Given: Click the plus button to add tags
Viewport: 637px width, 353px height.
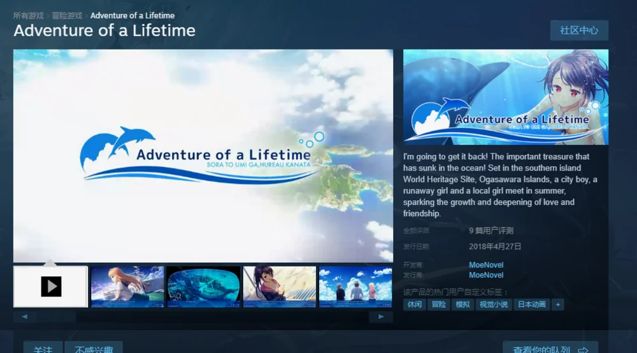Looking at the screenshot, I should [x=558, y=305].
